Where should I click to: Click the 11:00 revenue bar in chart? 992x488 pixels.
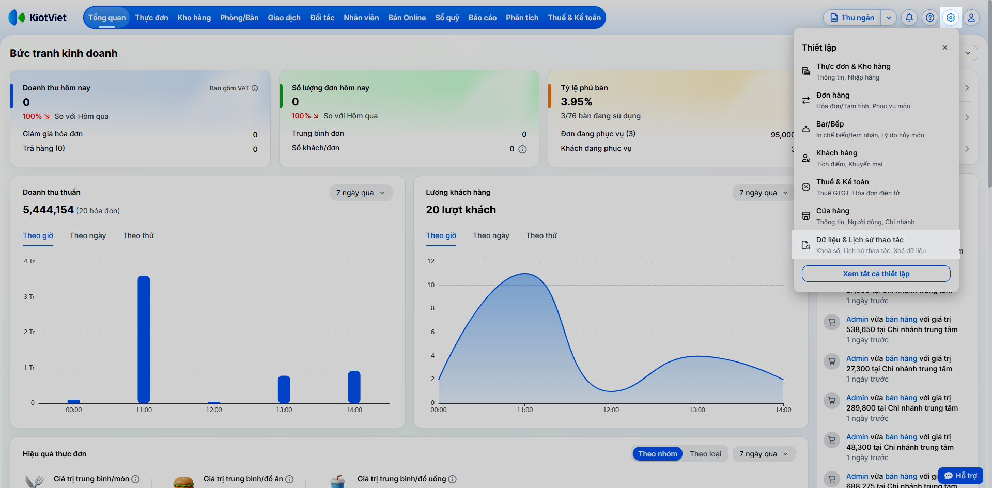coord(144,339)
